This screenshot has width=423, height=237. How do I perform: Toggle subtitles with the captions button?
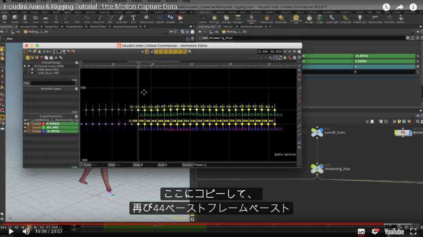tap(361, 231)
